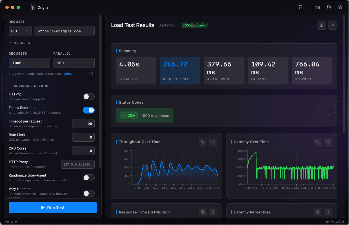Show info for Latency Over Time chart
The height and width of the screenshot is (225, 349).
coord(328,142)
